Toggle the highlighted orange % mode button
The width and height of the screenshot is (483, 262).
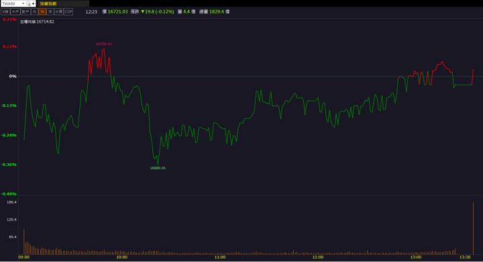coord(42,11)
